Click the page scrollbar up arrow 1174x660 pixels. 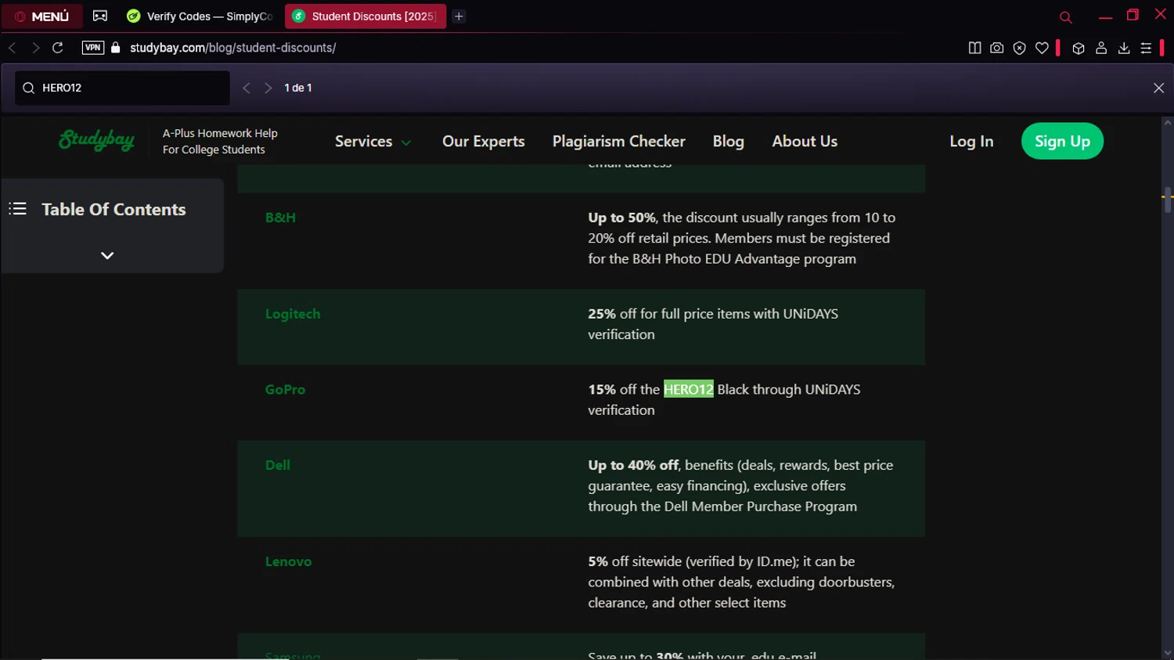click(x=1167, y=122)
